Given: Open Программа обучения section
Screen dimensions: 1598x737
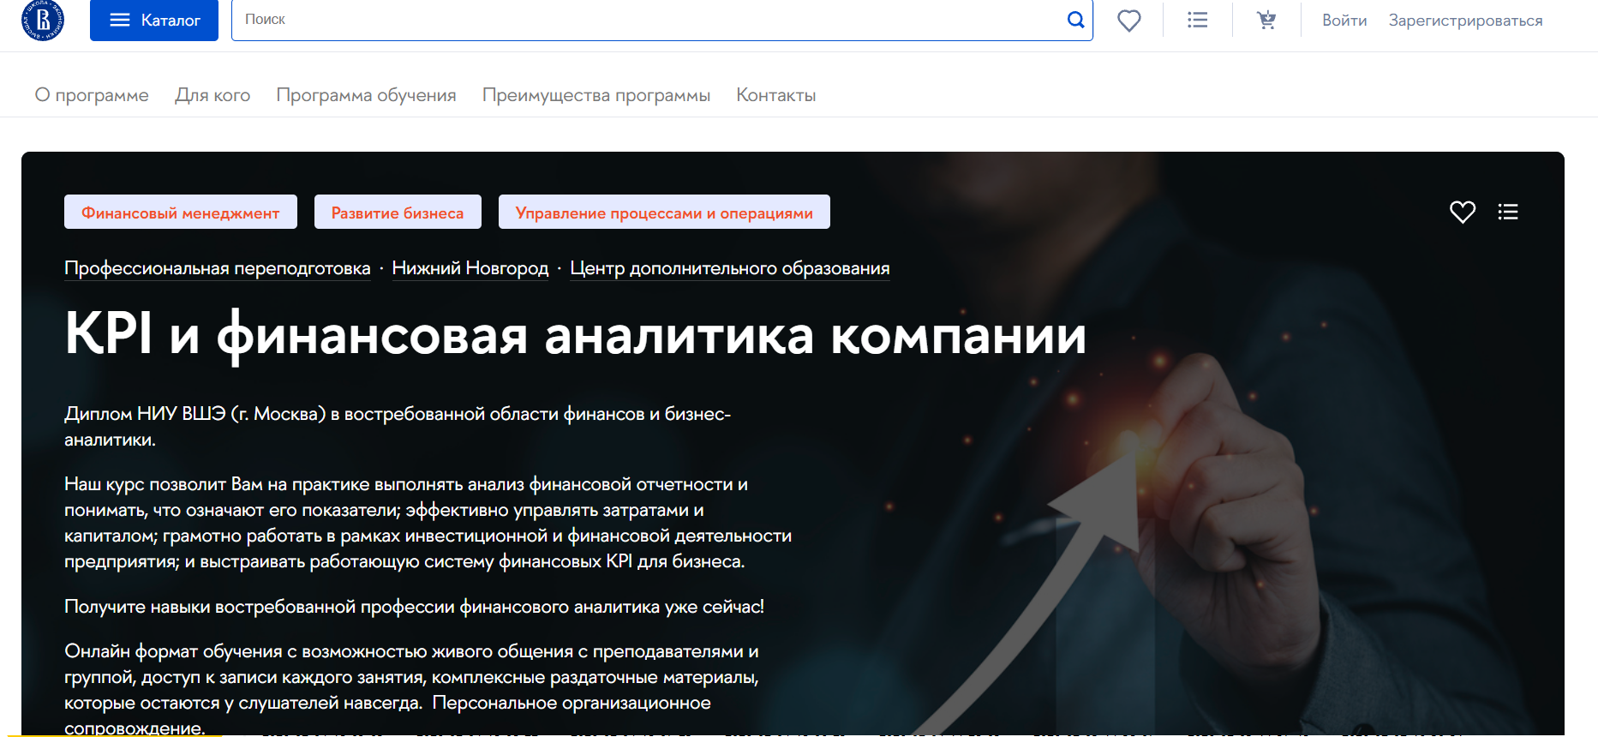Looking at the screenshot, I should click(366, 95).
